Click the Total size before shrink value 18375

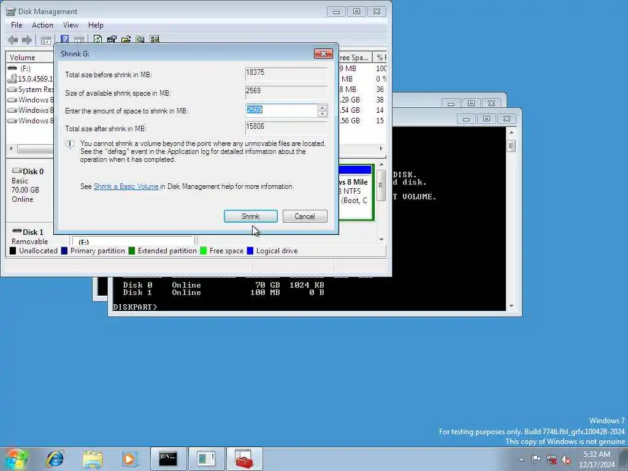pyautogui.click(x=286, y=74)
